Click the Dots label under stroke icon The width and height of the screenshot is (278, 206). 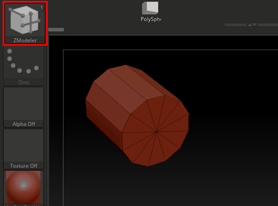pos(23,82)
